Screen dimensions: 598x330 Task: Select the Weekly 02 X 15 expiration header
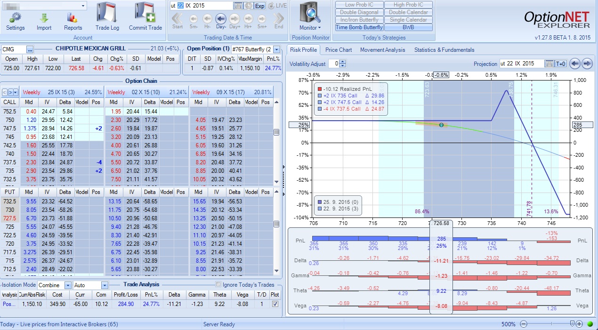pyautogui.click(x=146, y=92)
